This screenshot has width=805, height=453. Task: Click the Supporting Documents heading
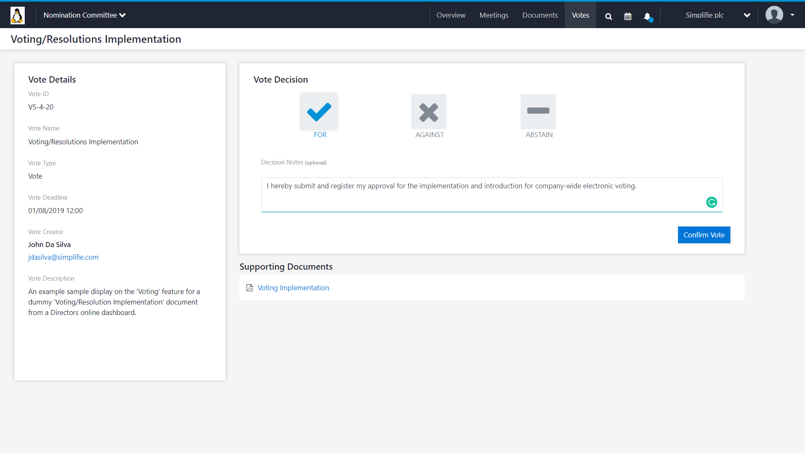[x=286, y=267]
